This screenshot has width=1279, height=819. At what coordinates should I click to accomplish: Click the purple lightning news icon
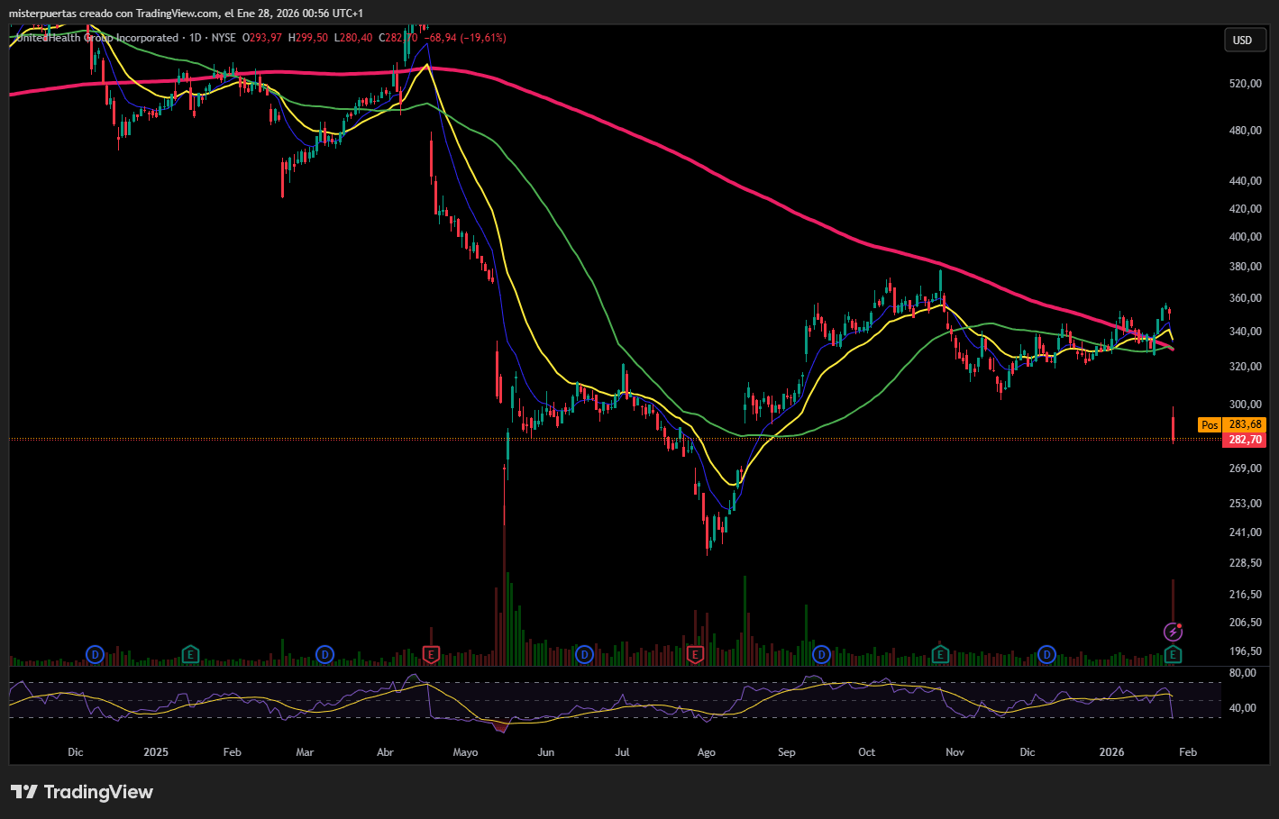pyautogui.click(x=1173, y=632)
